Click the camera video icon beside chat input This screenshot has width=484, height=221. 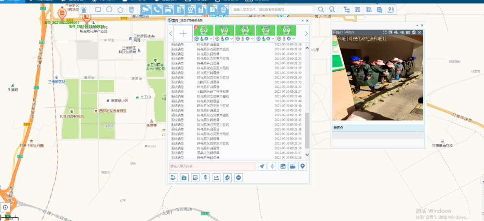[293, 166]
